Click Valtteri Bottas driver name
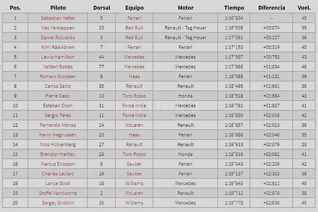Viewport: 318px width, 212px height. click(58, 67)
